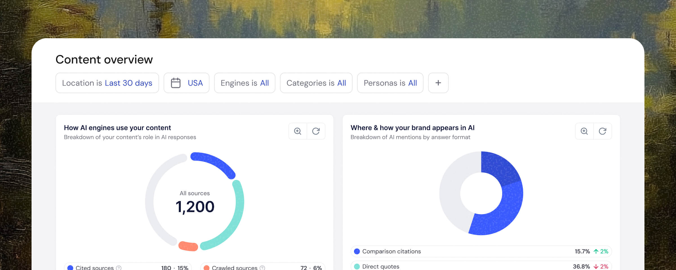Refresh the brand appears in AI chart
Image resolution: width=676 pixels, height=270 pixels.
(x=602, y=131)
